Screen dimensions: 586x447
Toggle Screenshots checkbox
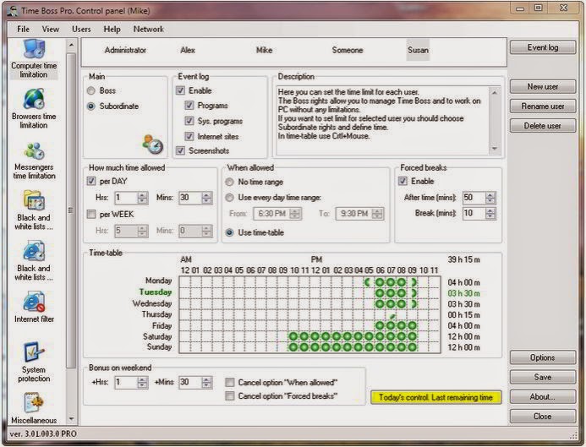tap(180, 150)
